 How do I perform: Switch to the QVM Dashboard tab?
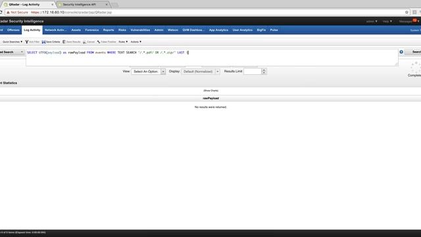(193, 30)
